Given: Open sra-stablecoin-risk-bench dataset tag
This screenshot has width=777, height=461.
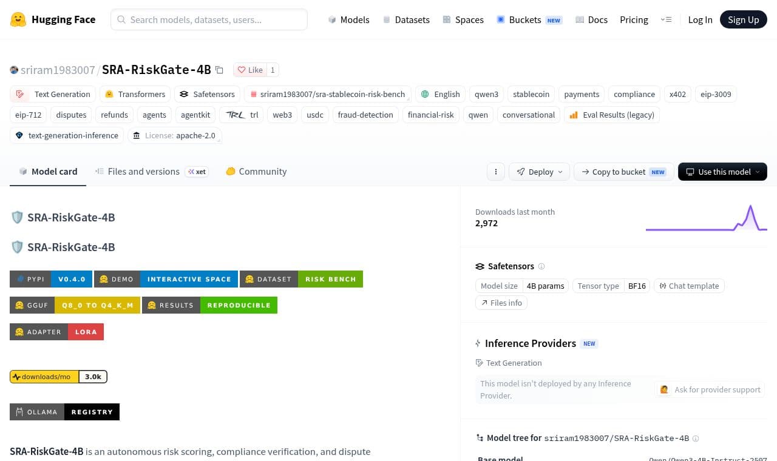Looking at the screenshot, I should (328, 94).
